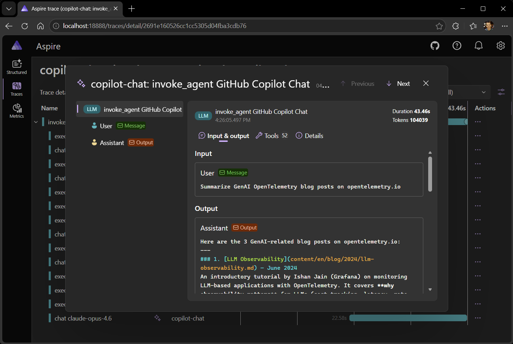Image resolution: width=513 pixels, height=344 pixels.
Task: Close the Aspire trace browser tab
Action: click(x=116, y=9)
